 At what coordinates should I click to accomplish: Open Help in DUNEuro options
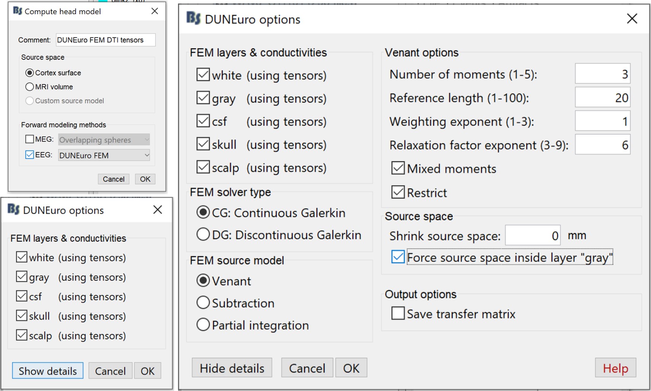615,368
